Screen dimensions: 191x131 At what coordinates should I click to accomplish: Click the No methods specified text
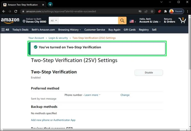(x=44, y=113)
